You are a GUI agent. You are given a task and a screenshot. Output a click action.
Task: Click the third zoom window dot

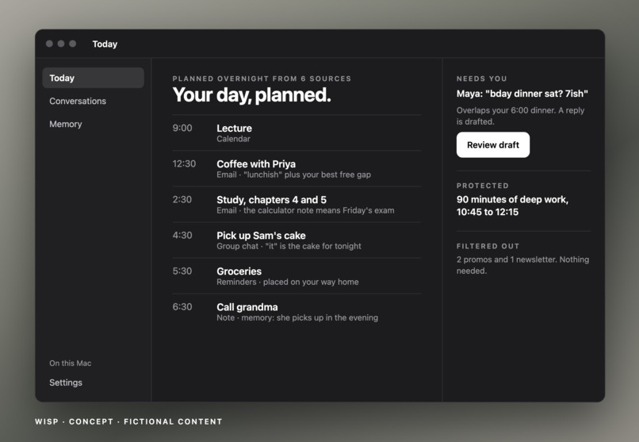coord(72,44)
